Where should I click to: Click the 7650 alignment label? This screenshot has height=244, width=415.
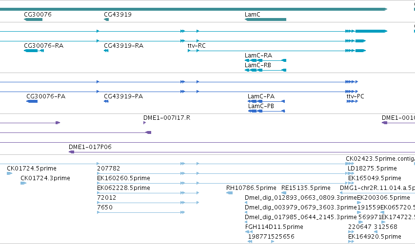105,207
